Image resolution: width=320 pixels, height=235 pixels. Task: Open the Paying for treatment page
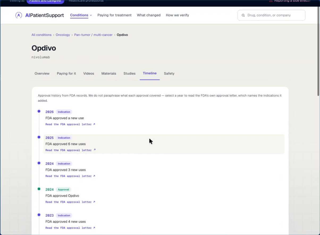(115, 15)
